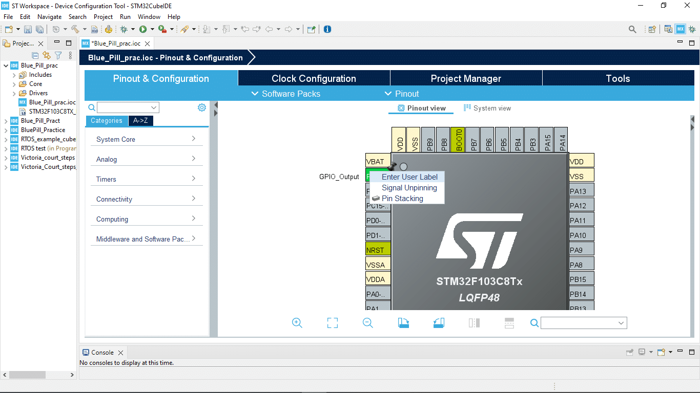Expand the Includes tree folder
This screenshot has height=393, width=700.
[x=14, y=75]
